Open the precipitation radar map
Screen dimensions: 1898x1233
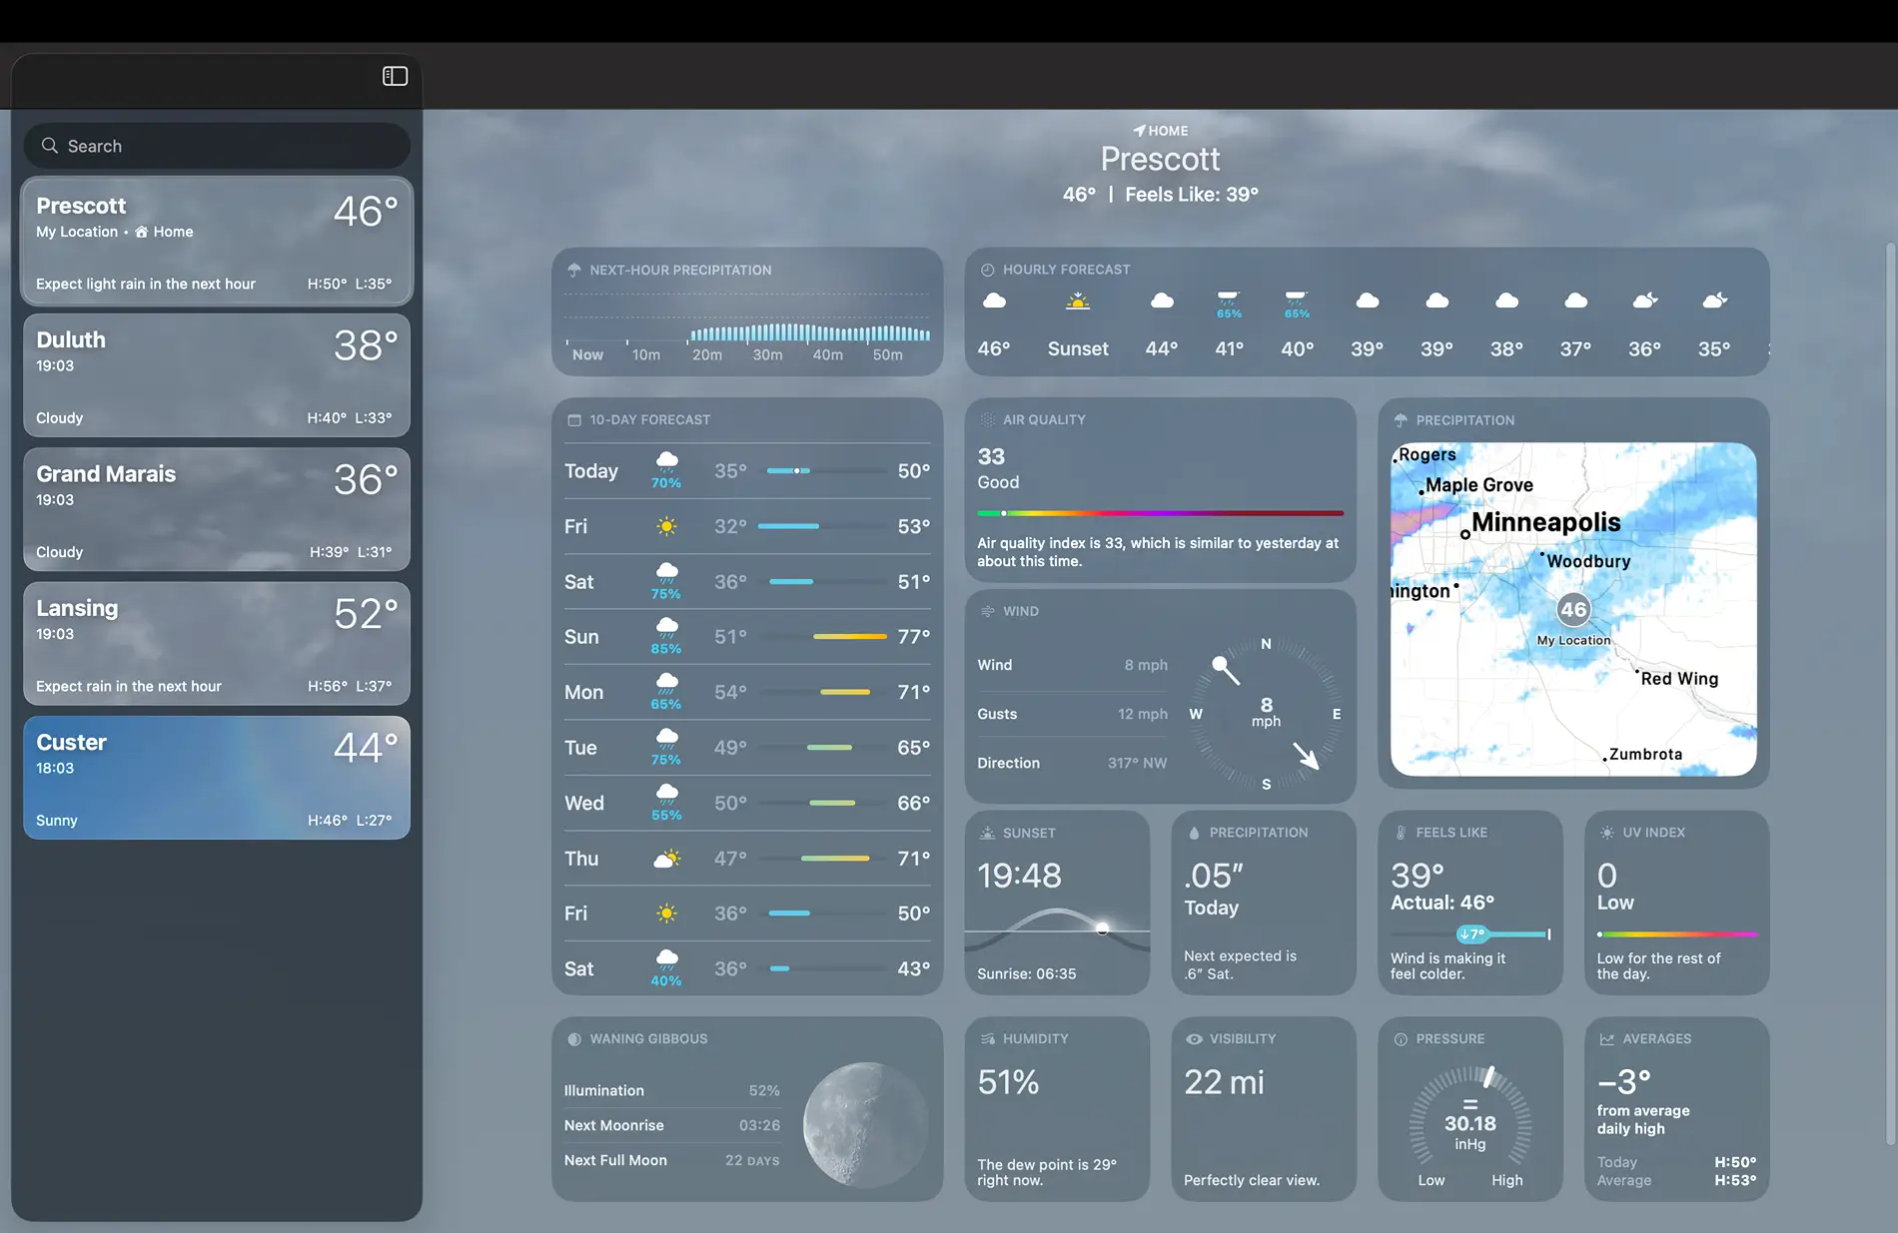[1573, 609]
